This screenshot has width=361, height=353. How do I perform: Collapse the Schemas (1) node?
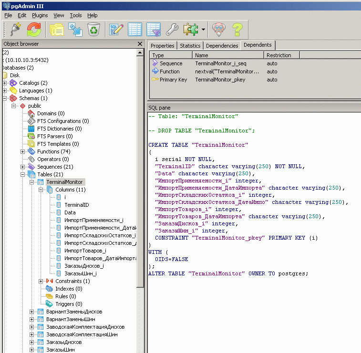[4, 98]
